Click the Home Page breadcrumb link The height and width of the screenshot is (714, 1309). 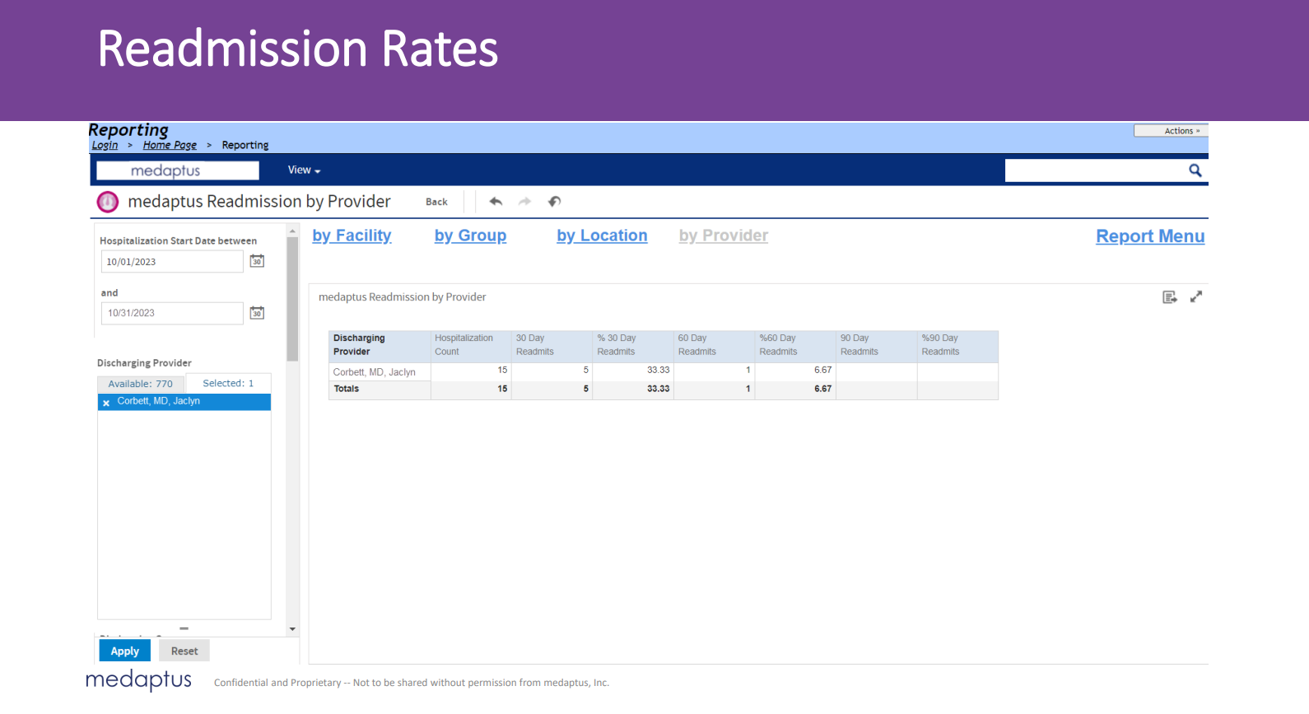coord(170,145)
